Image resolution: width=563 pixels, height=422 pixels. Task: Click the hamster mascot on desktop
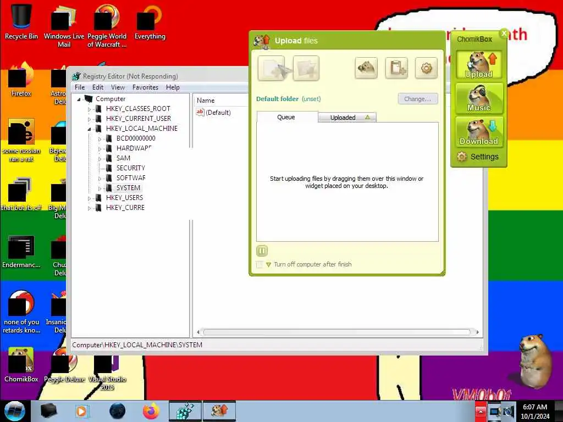tap(536, 360)
